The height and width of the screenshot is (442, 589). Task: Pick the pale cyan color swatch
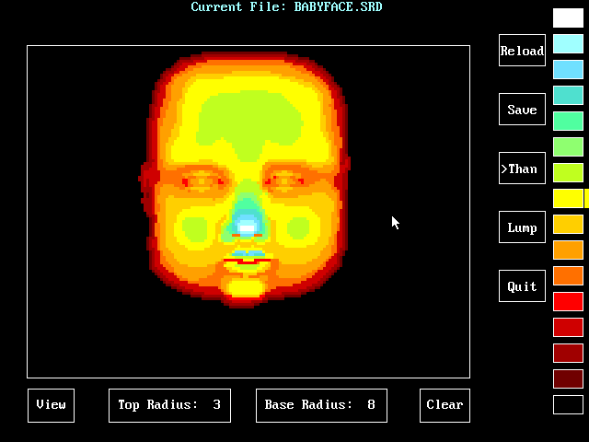pos(568,44)
